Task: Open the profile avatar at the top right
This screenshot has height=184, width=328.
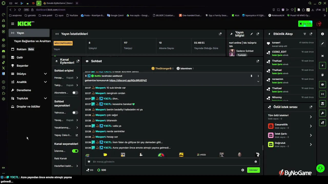Action: (319, 24)
